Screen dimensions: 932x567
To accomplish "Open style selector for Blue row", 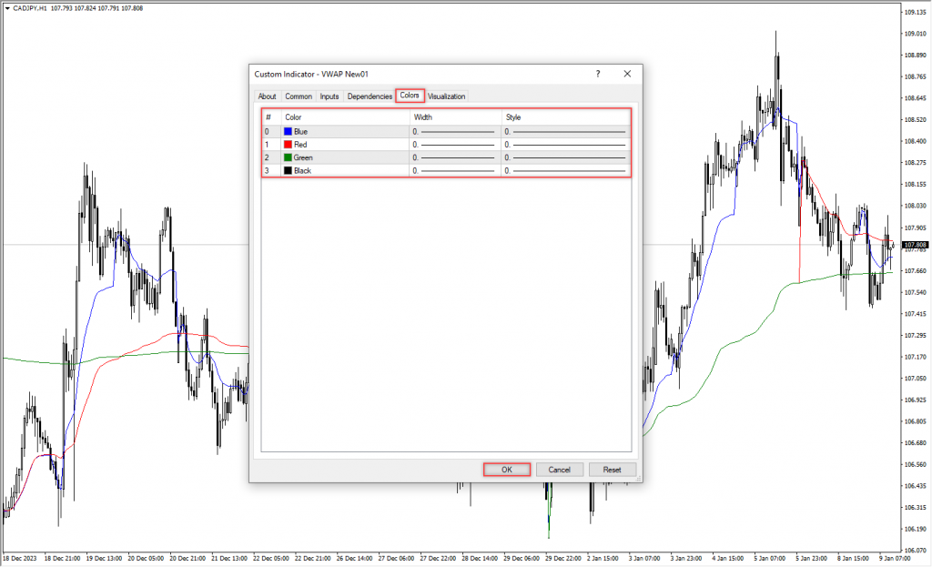I will (566, 131).
